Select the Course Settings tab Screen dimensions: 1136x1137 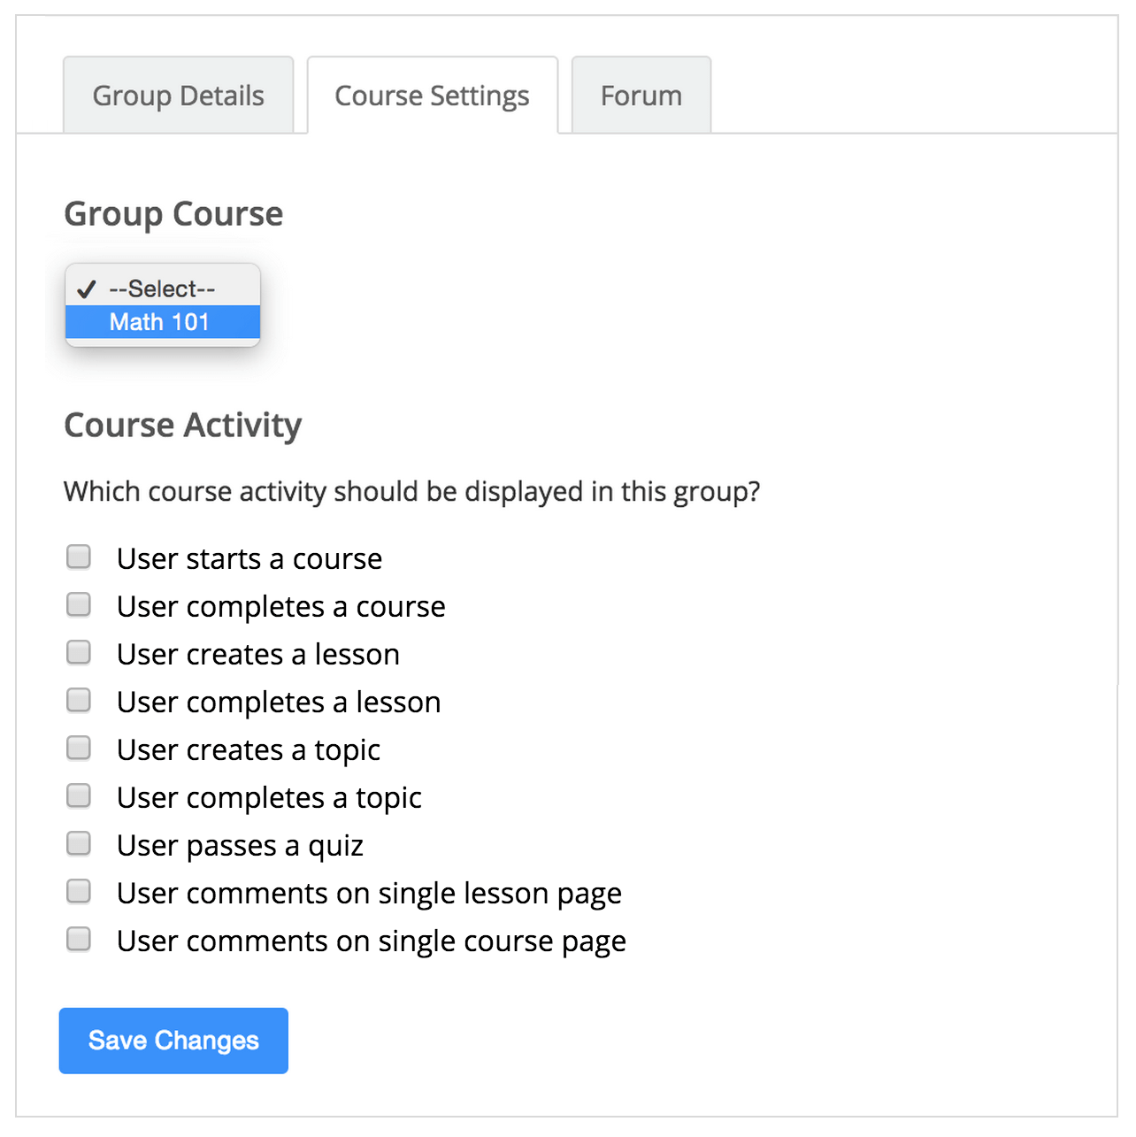click(432, 96)
